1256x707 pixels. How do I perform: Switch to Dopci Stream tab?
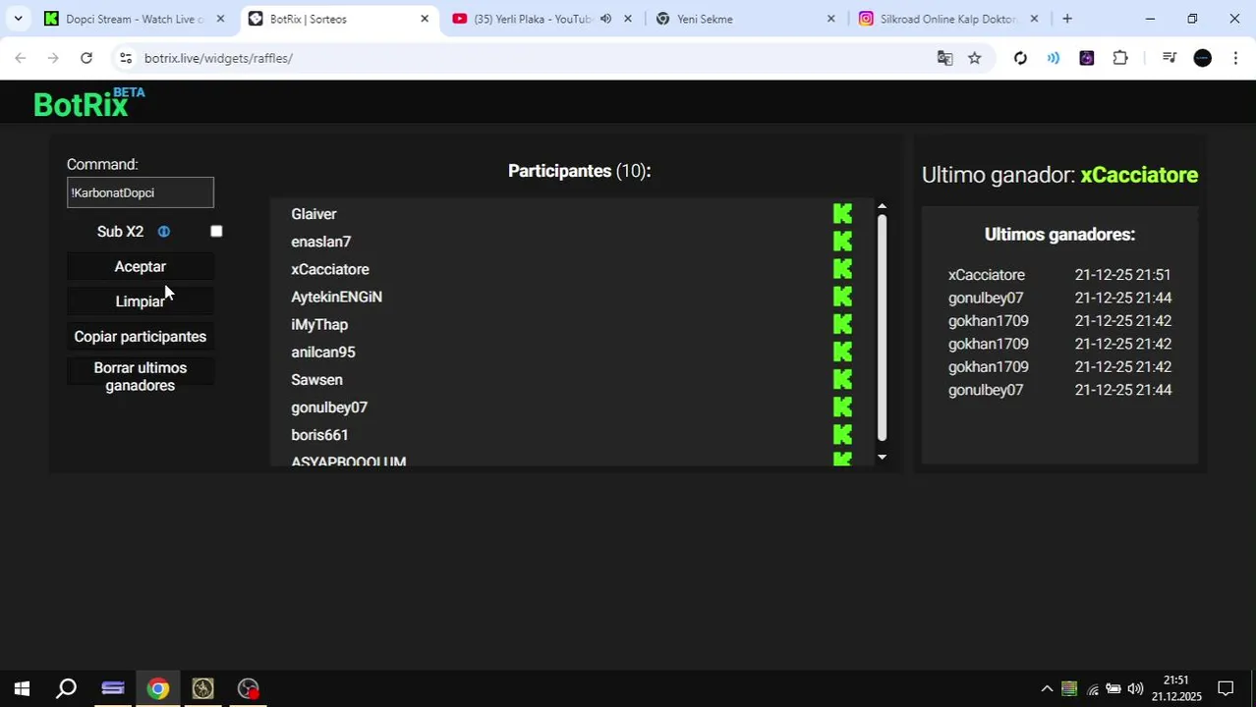[x=134, y=19]
